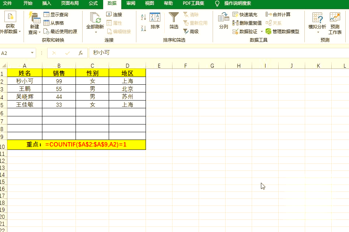Switch to Home (开始) tab

[x=28, y=3]
